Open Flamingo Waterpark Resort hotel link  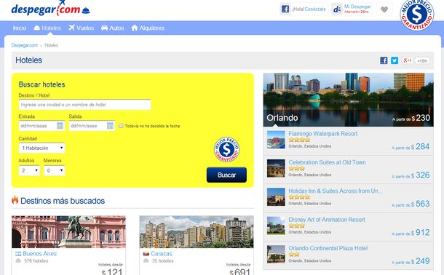coord(322,134)
